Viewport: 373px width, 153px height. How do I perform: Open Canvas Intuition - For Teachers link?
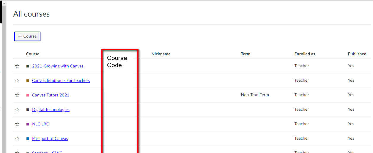[61, 80]
